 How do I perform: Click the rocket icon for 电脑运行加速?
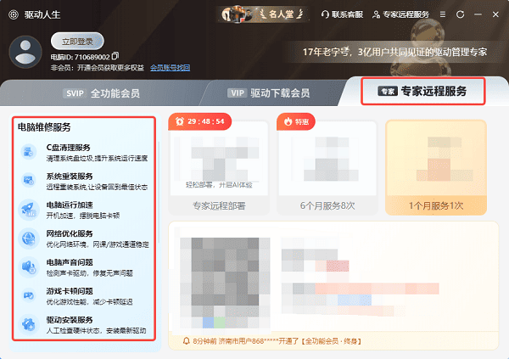pyautogui.click(x=29, y=210)
